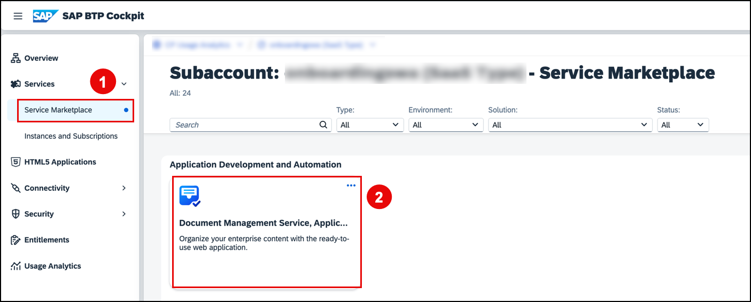Click the Usage Analytics chart icon
Viewport: 751px width, 302px height.
16,266
